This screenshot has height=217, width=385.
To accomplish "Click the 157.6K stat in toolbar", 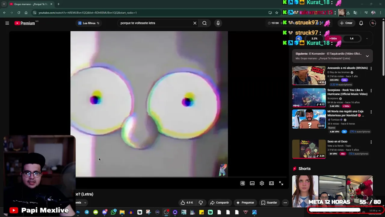I will [x=273, y=23].
